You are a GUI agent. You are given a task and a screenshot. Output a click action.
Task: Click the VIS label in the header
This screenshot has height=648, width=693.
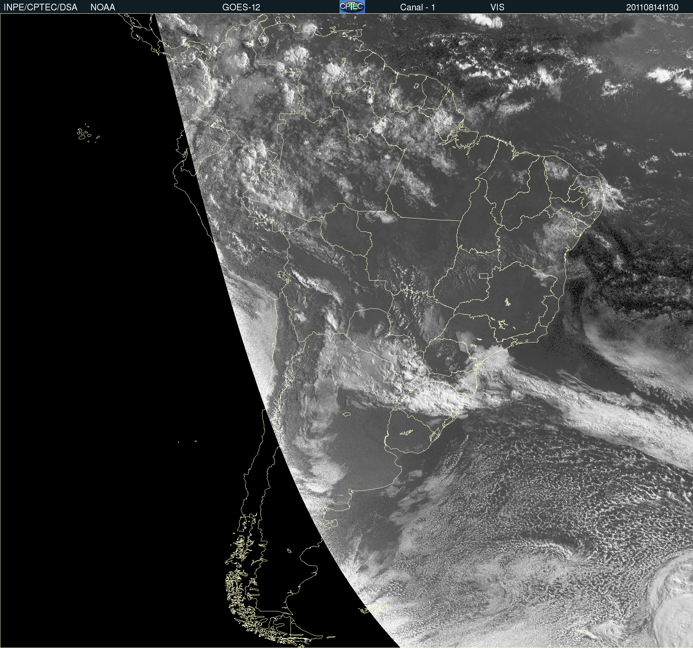click(x=497, y=7)
